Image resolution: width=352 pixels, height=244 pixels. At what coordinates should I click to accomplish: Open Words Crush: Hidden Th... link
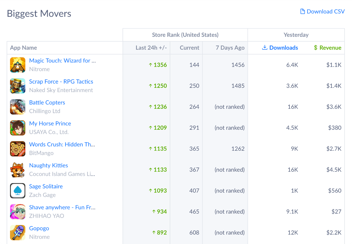coord(62,144)
